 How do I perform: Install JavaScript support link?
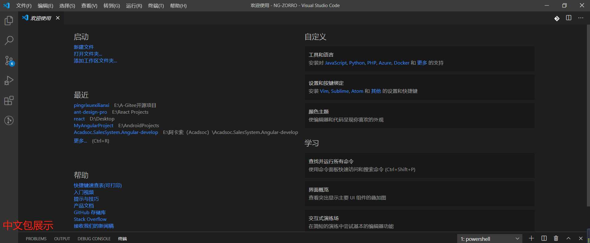[x=336, y=63]
